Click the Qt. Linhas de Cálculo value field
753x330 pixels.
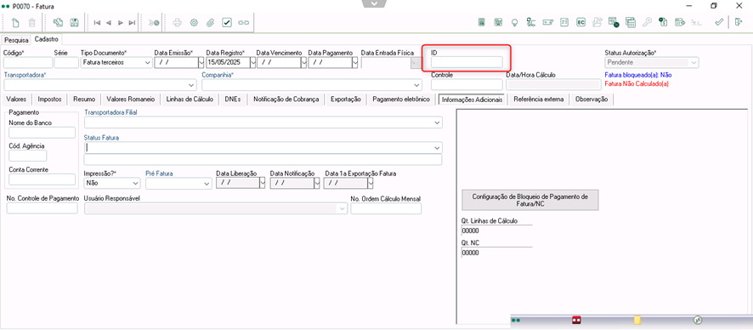coord(496,230)
